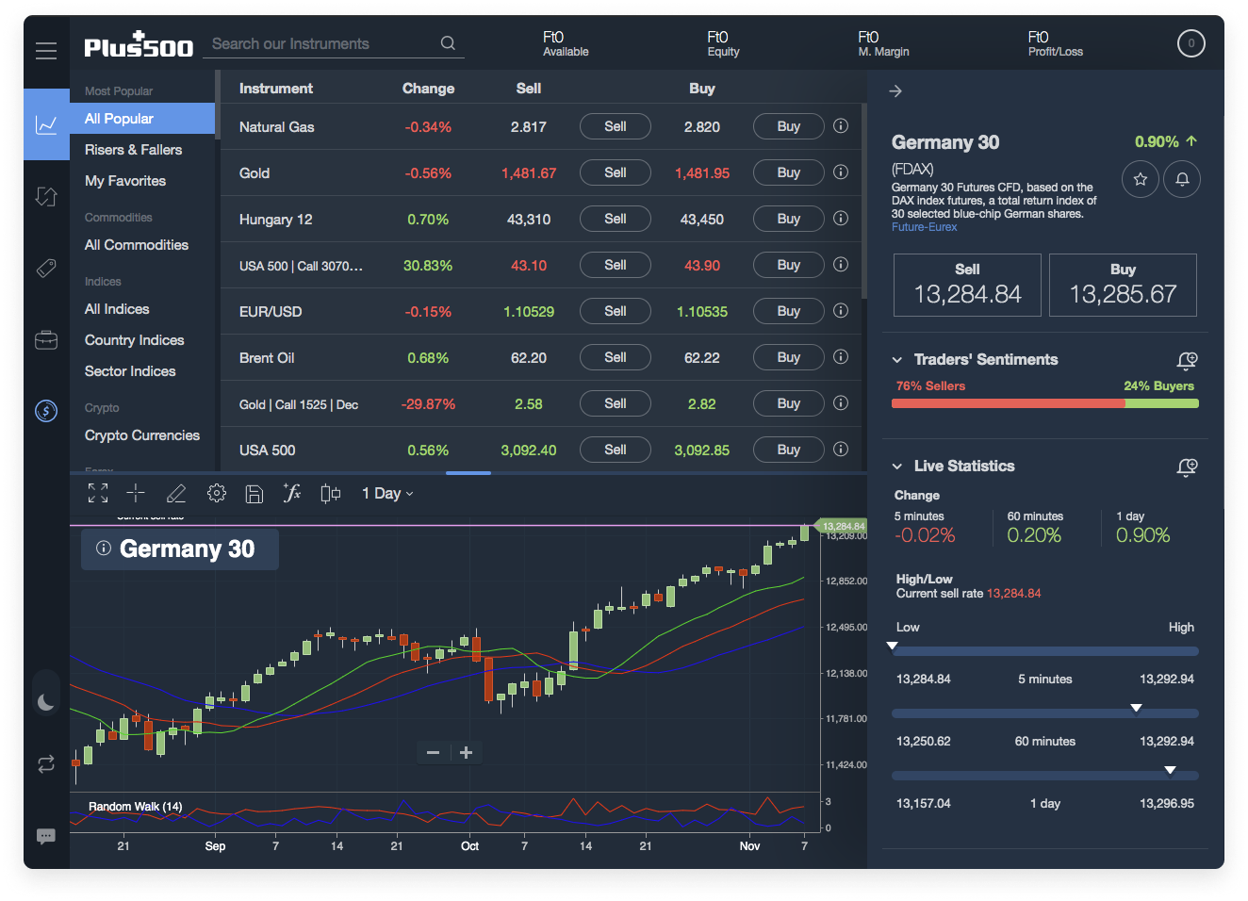The image size is (1248, 901).
Task: Open chart drawing pencil tool
Action: (175, 492)
